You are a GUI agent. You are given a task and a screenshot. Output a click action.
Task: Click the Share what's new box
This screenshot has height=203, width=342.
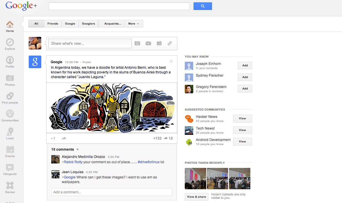pyautogui.click(x=90, y=43)
